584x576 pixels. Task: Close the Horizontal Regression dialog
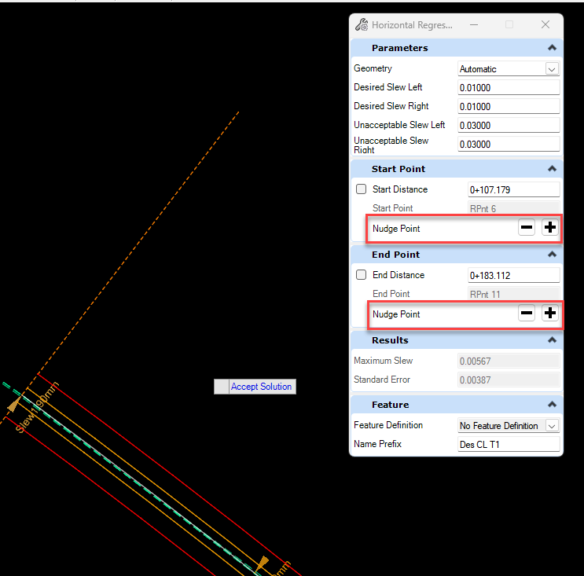(x=545, y=24)
